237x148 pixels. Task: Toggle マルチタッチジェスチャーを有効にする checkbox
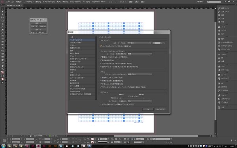pos(101,64)
